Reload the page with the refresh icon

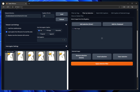click(x=8, y=7)
